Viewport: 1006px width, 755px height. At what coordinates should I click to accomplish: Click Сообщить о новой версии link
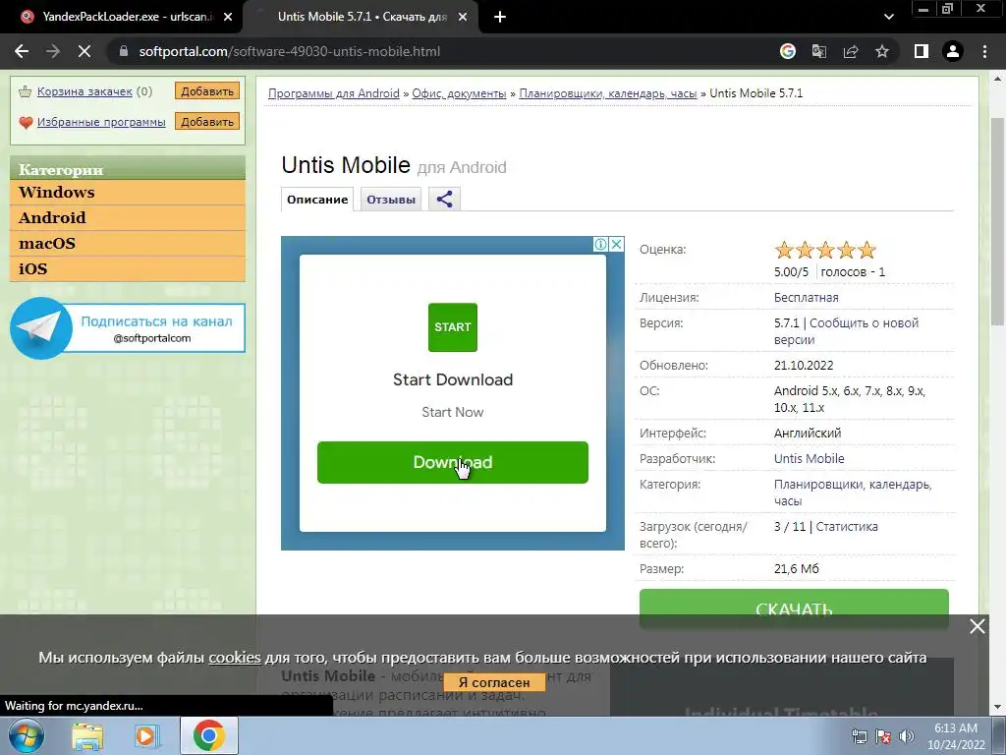coord(846,331)
